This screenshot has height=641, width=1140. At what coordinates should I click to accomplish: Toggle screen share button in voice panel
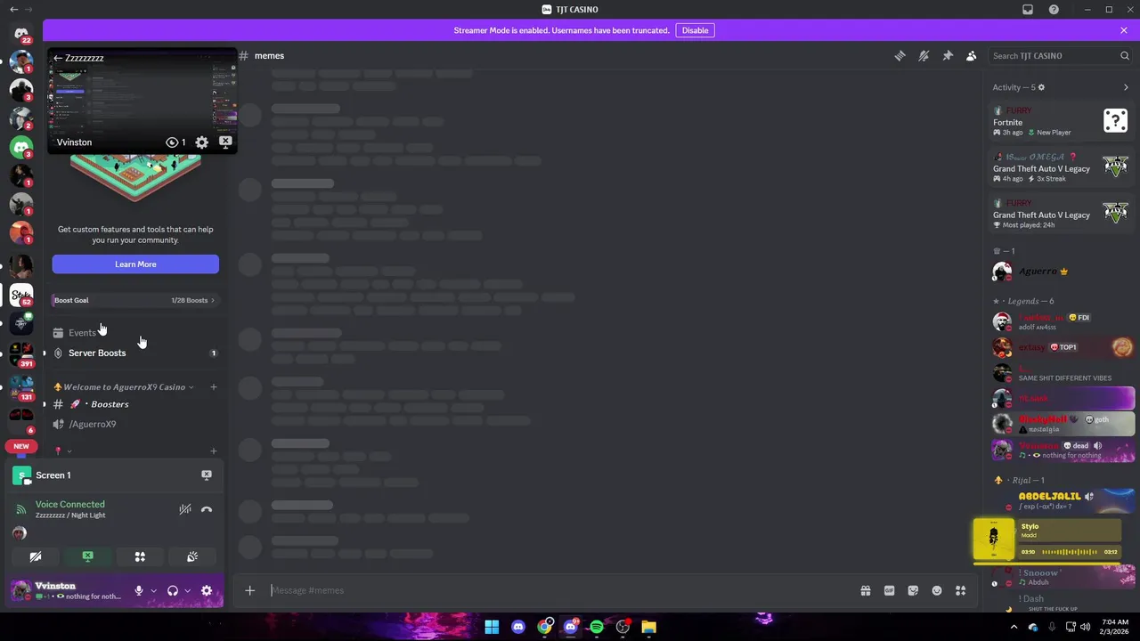click(x=87, y=556)
